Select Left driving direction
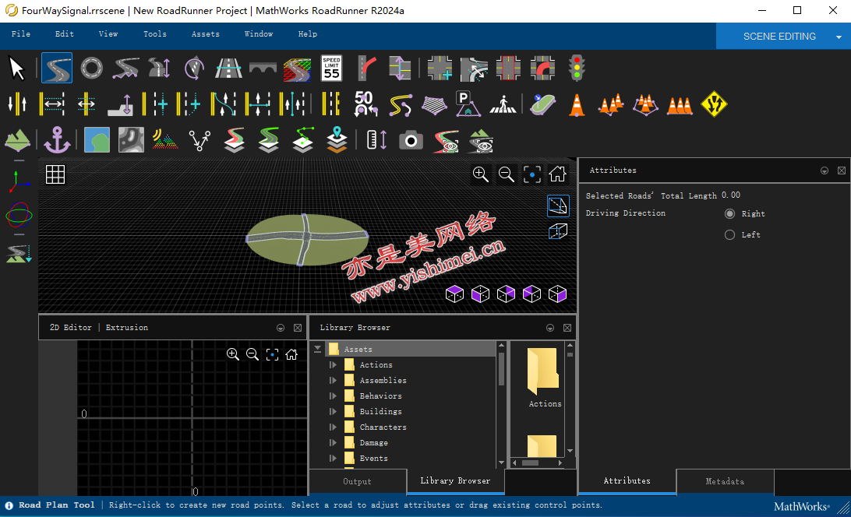 [x=730, y=235]
